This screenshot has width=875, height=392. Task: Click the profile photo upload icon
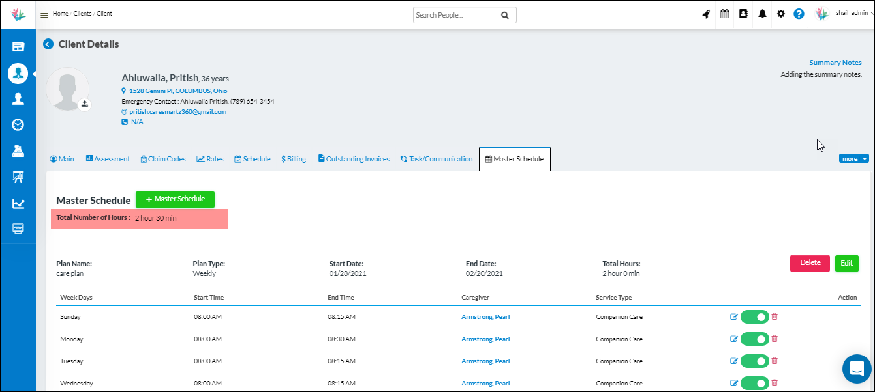pos(85,104)
